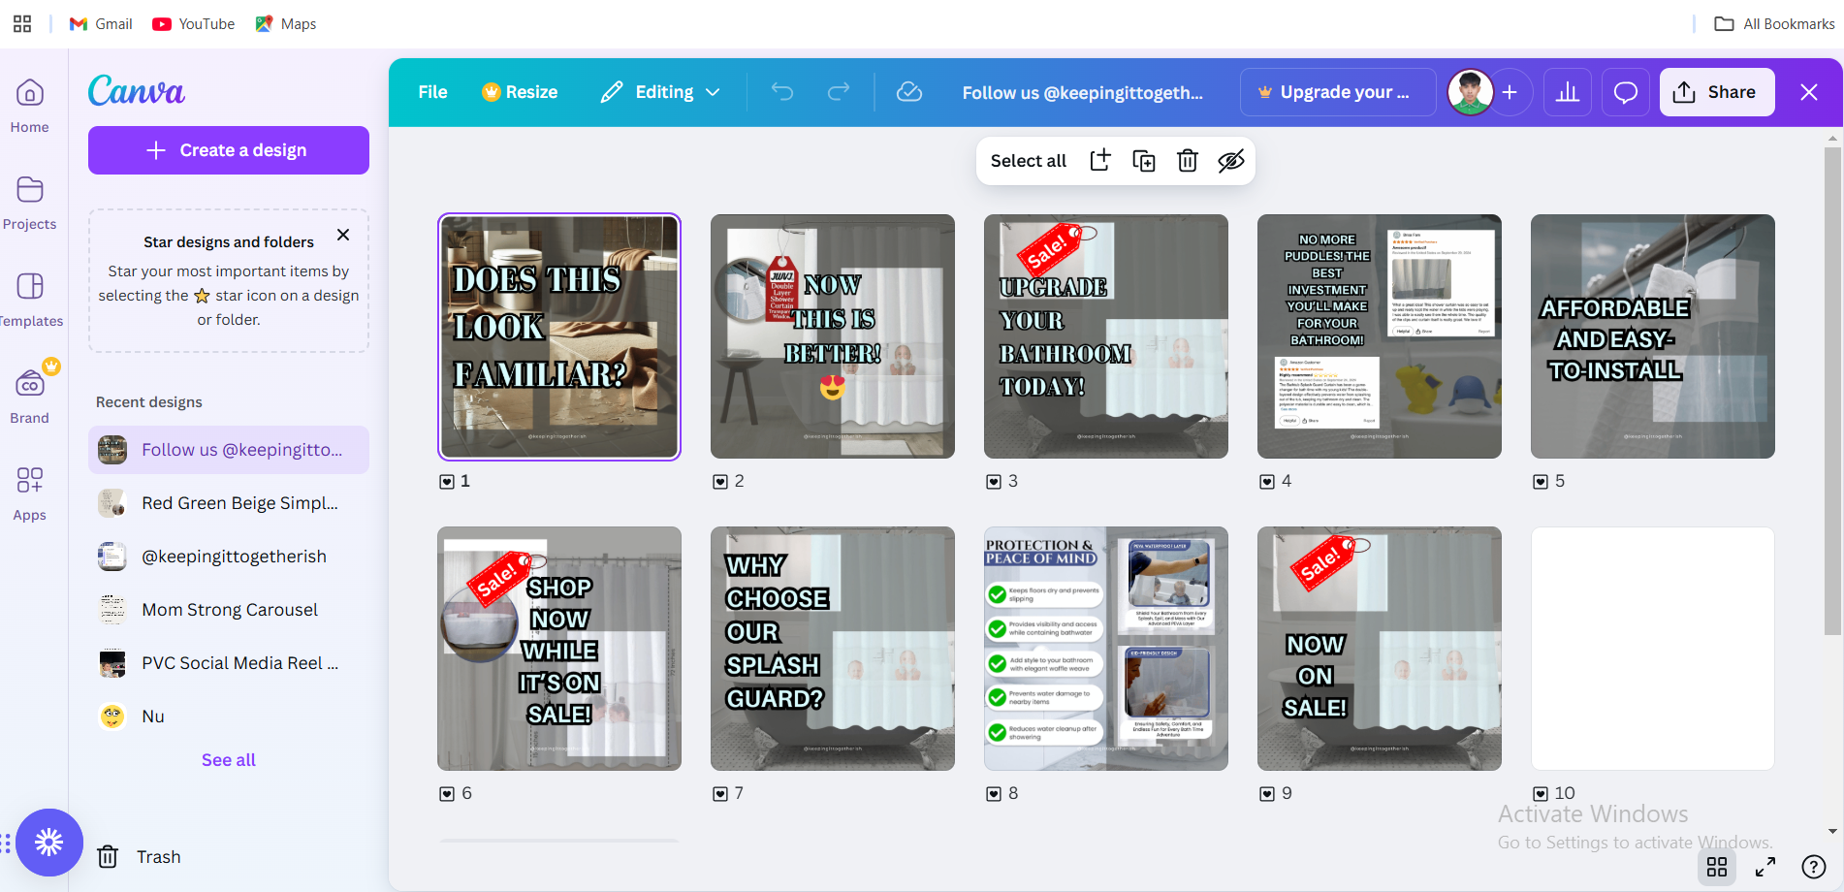This screenshot has height=892, width=1844.
Task: Open Brand in the sidebar
Action: (30, 397)
